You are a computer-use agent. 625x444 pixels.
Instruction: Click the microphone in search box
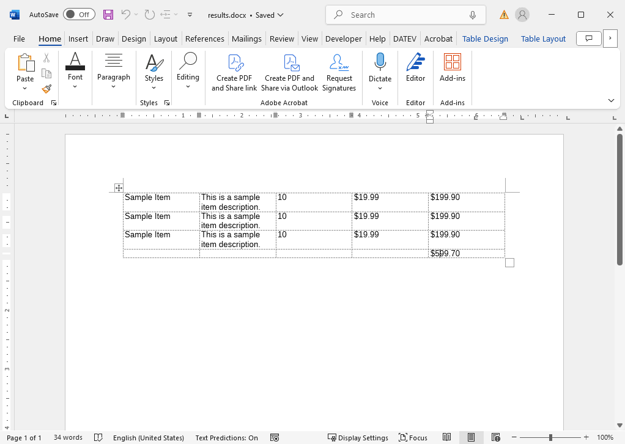point(472,15)
